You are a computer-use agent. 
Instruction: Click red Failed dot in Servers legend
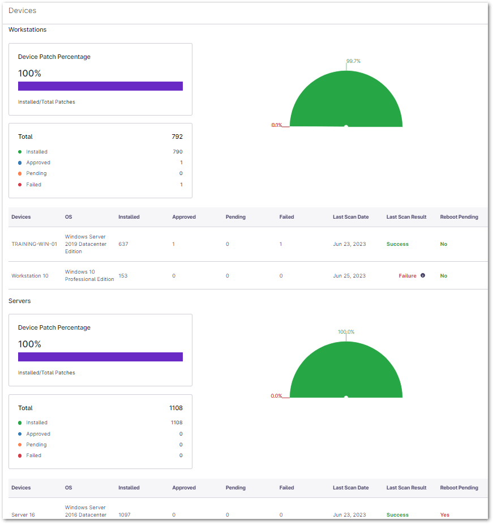(x=20, y=455)
